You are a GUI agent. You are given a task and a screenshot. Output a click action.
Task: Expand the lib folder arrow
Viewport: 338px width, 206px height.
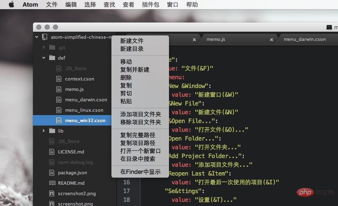[x=43, y=131]
